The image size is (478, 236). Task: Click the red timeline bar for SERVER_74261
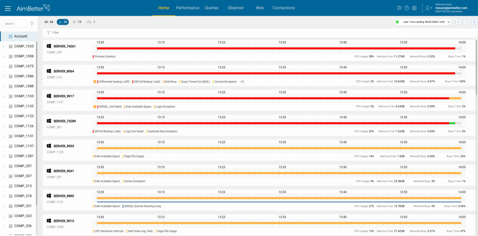275,47
